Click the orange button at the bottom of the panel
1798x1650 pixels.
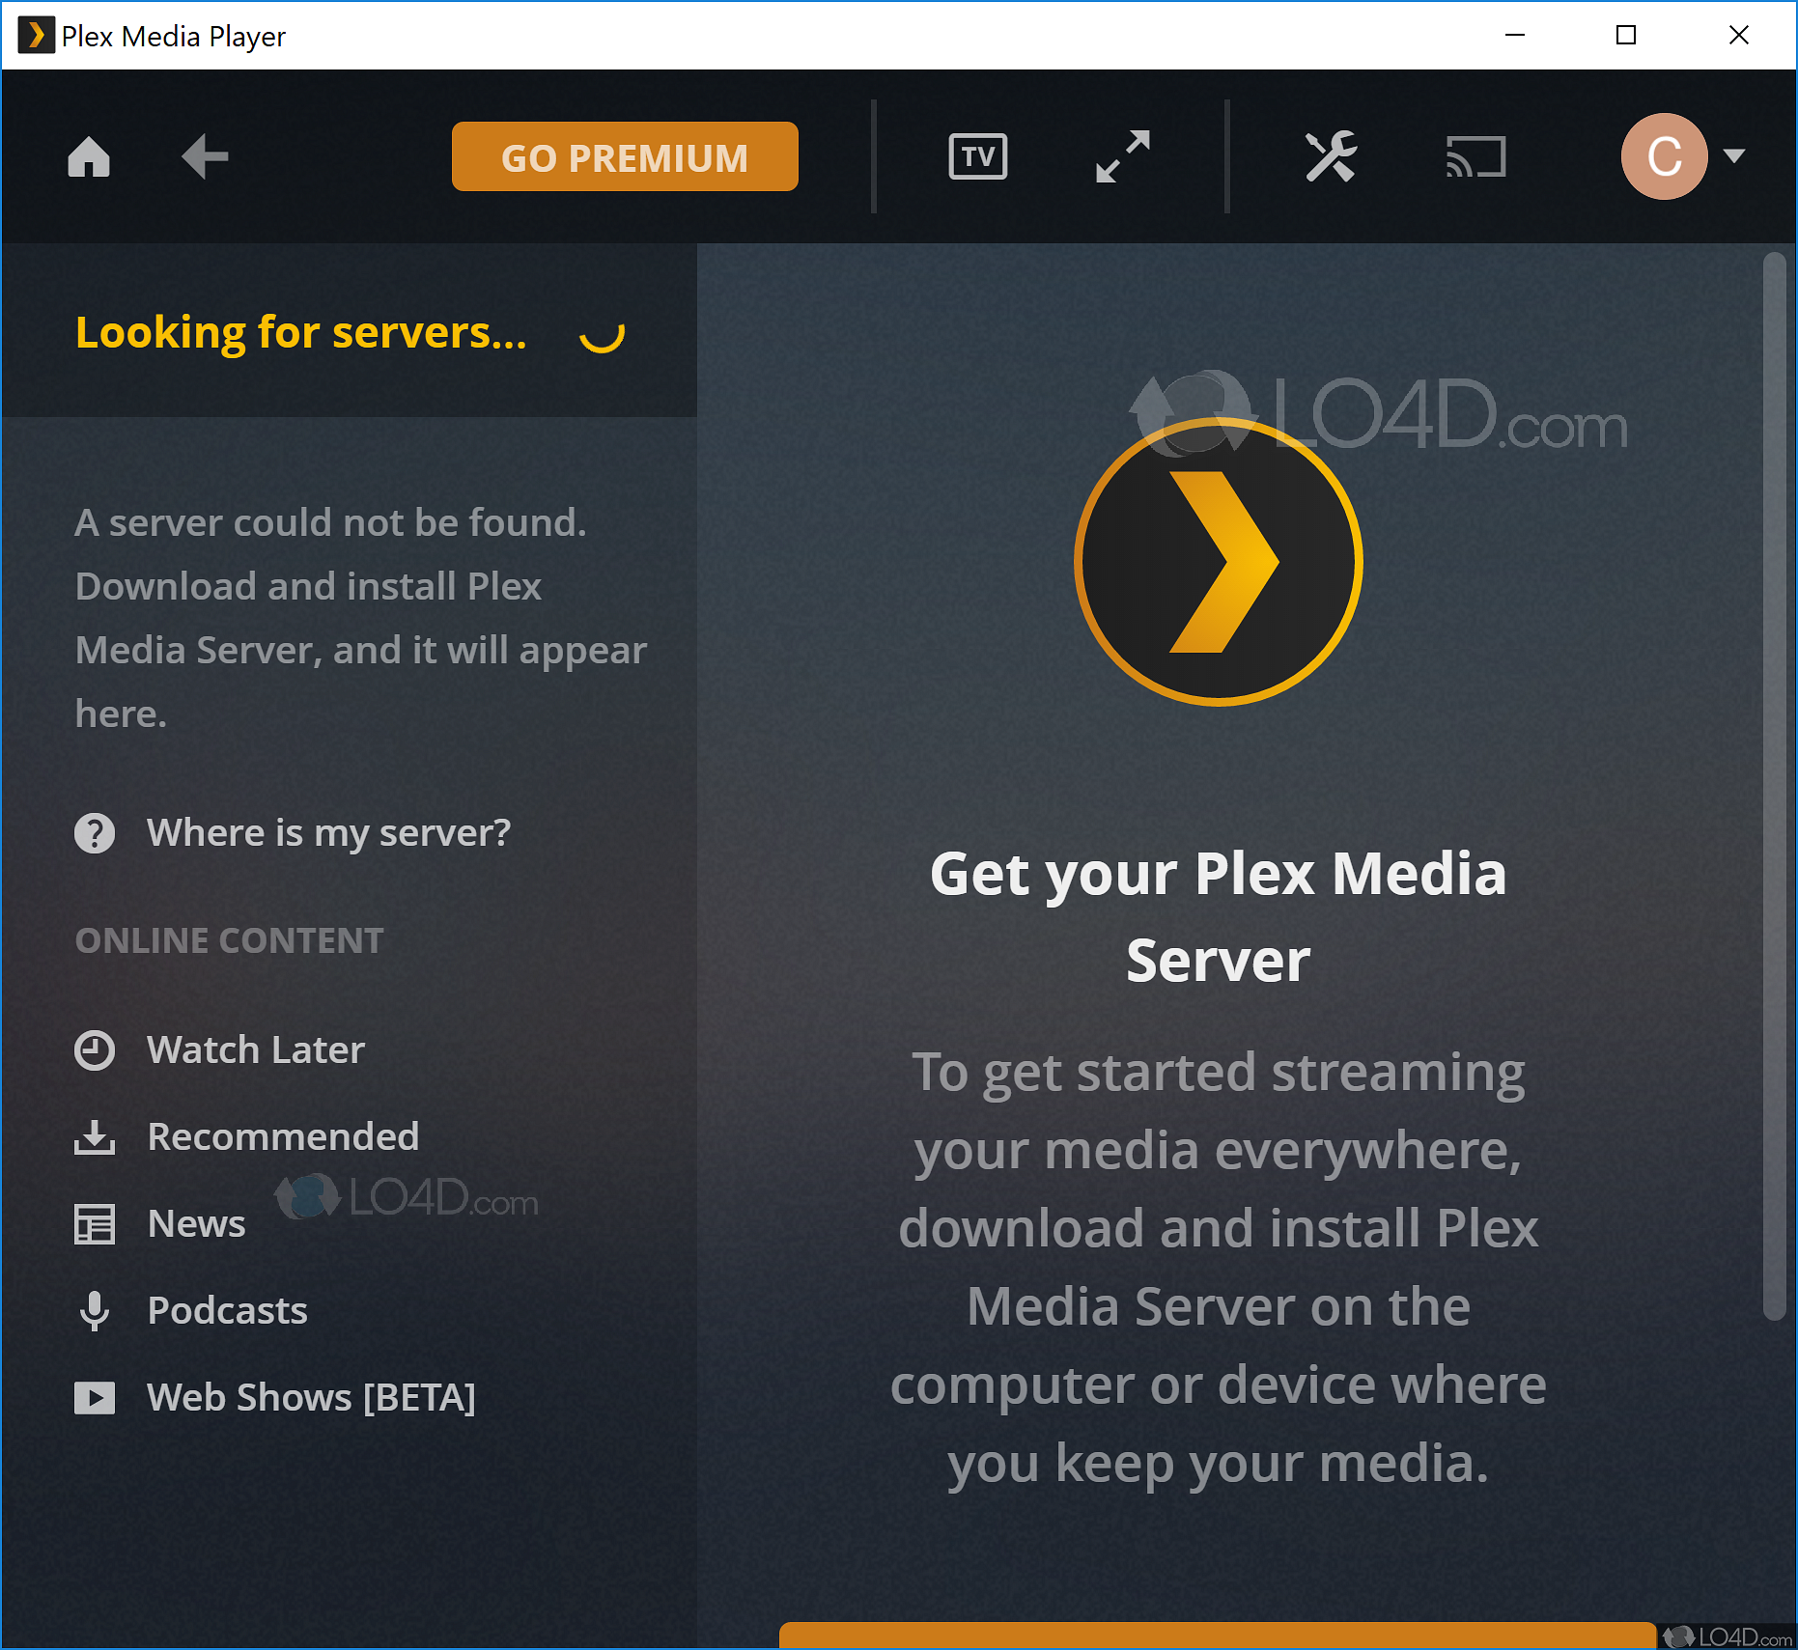[x=1218, y=1636]
